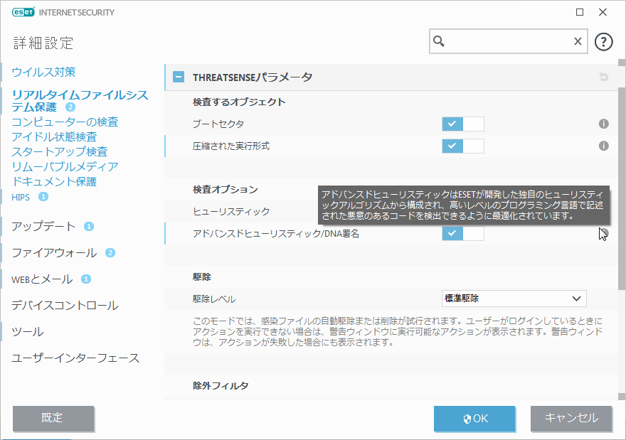Click the badge beside WEBとメール
This screenshot has width=626, height=440.
coord(86,279)
